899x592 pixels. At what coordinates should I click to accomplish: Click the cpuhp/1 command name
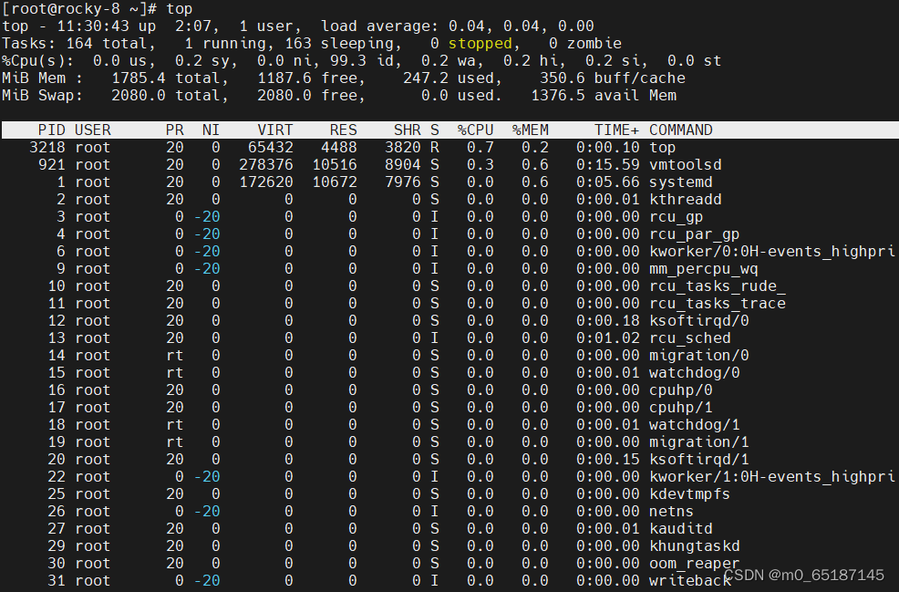[x=680, y=408]
